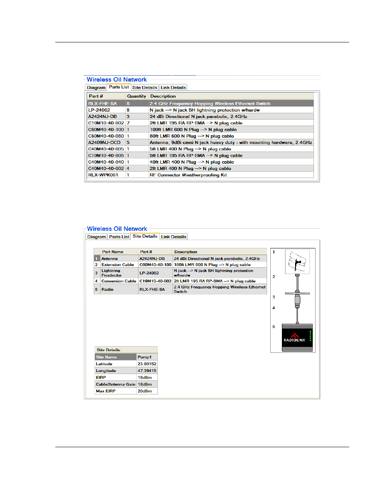Click Description header in the site details table

pyautogui.click(x=220, y=252)
